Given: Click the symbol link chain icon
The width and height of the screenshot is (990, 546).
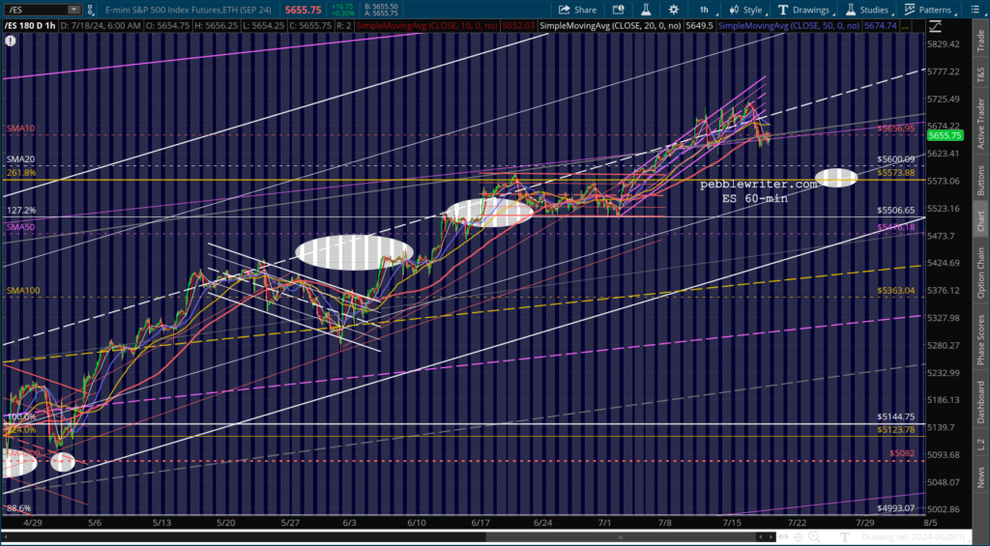Looking at the screenshot, I should pyautogui.click(x=92, y=10).
